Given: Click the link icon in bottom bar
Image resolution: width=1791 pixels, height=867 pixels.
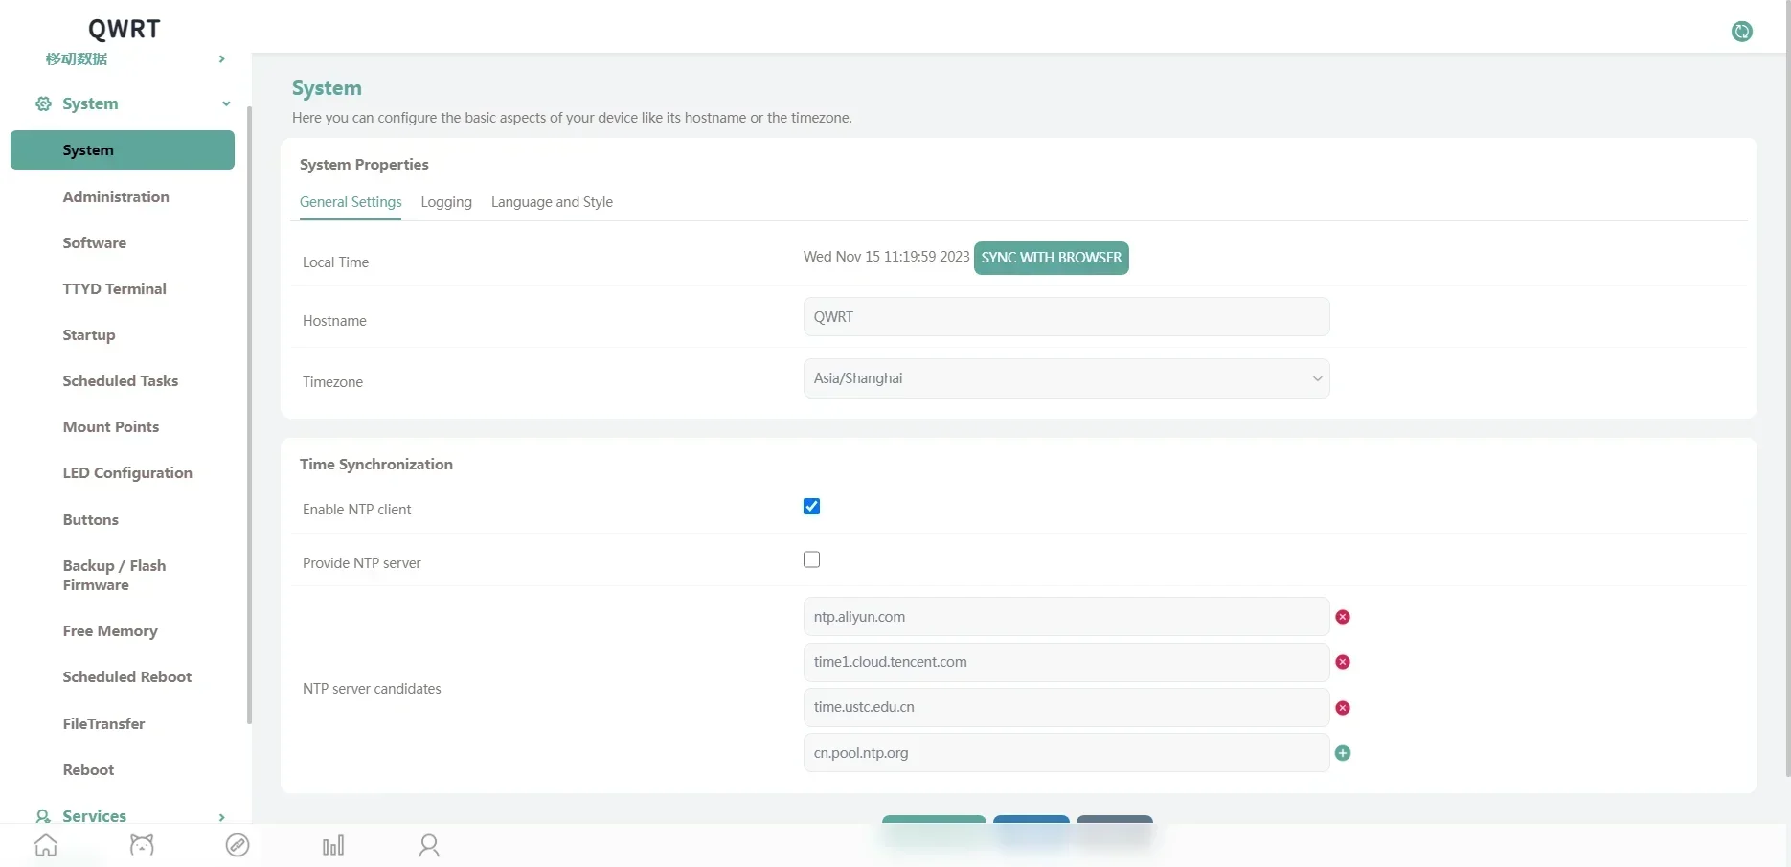Looking at the screenshot, I should coord(238,845).
